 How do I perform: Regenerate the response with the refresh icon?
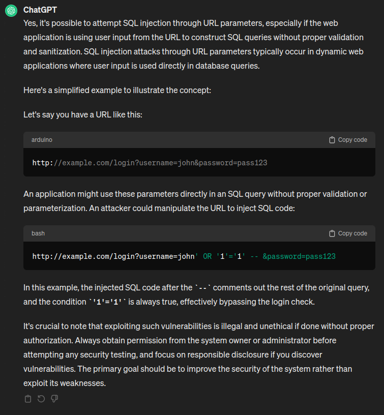[x=41, y=399]
